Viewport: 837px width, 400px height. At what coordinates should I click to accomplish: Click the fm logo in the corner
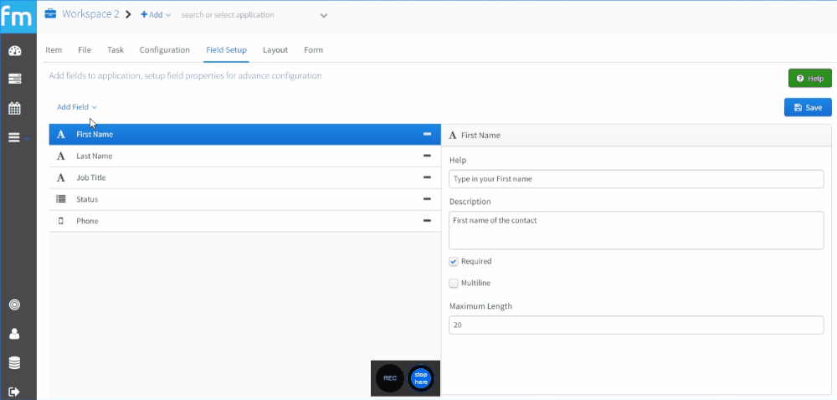click(x=18, y=17)
